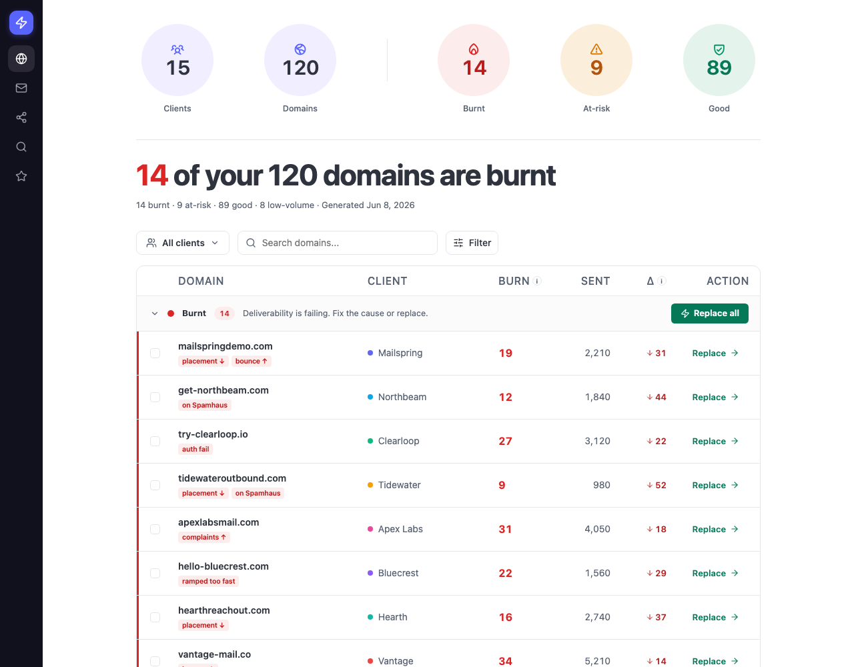Image resolution: width=854 pixels, height=667 pixels.
Task: Click the Filter button
Action: [x=472, y=243]
